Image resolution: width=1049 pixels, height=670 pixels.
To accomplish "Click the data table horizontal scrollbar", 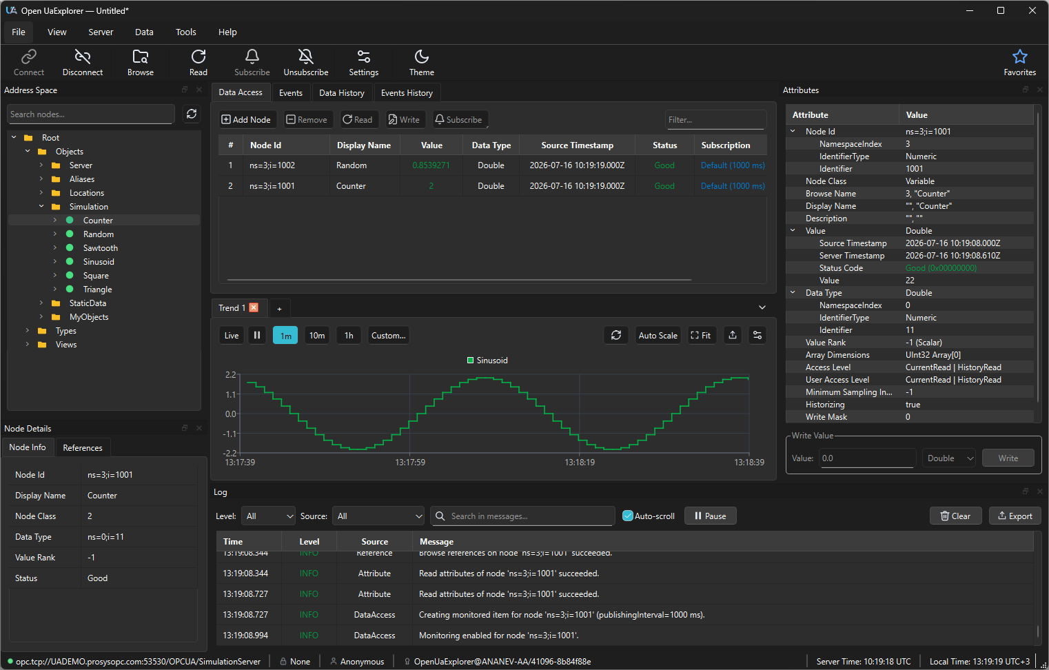I will [459, 279].
